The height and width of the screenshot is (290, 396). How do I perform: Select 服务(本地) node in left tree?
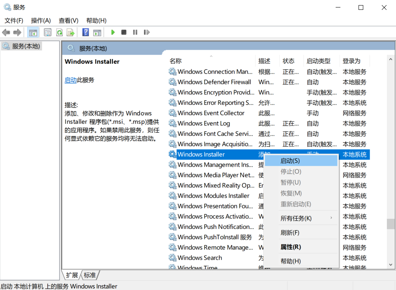tap(22, 46)
